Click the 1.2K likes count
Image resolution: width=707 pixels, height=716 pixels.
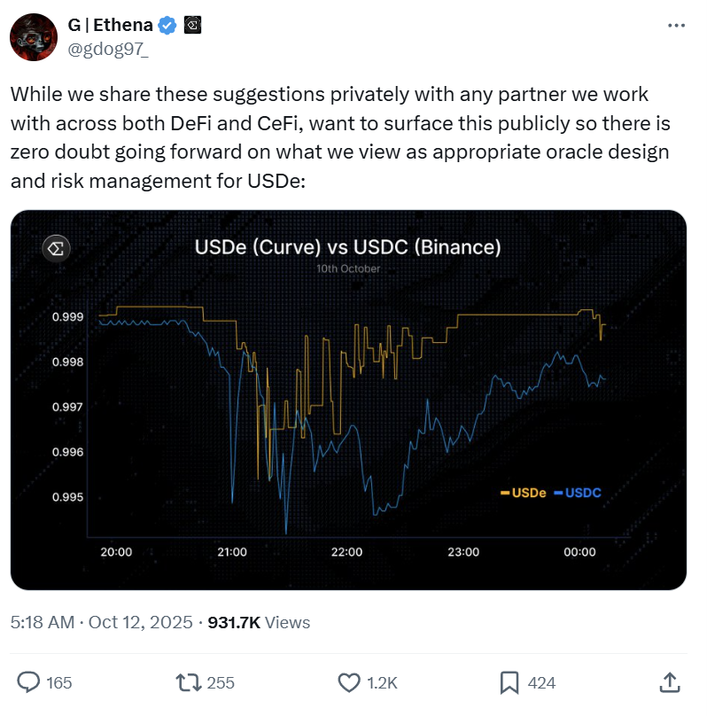(x=383, y=682)
